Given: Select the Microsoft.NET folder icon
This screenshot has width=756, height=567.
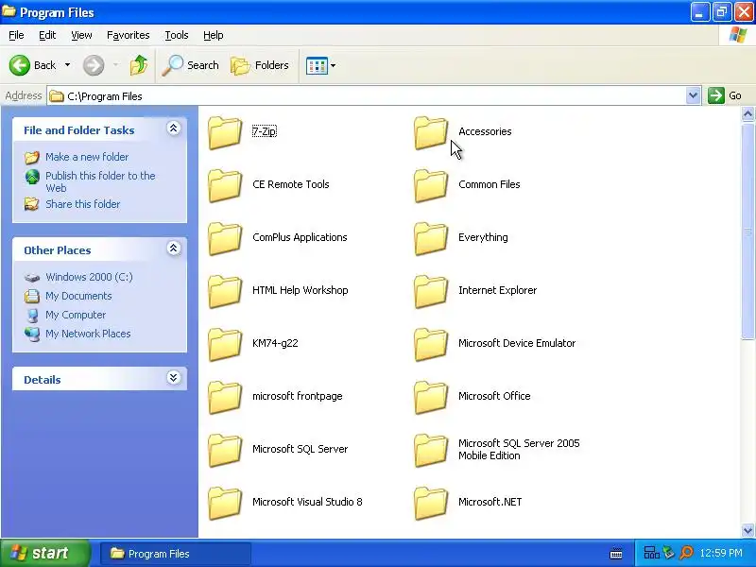Looking at the screenshot, I should [431, 504].
